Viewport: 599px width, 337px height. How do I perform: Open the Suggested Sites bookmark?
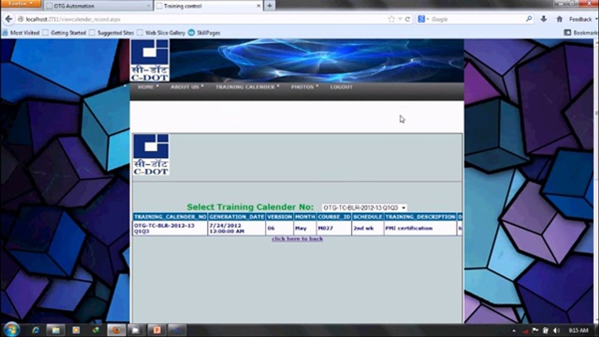111,33
